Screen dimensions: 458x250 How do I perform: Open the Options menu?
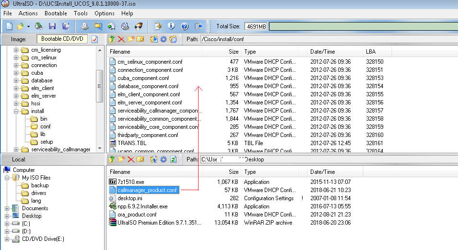click(x=104, y=13)
